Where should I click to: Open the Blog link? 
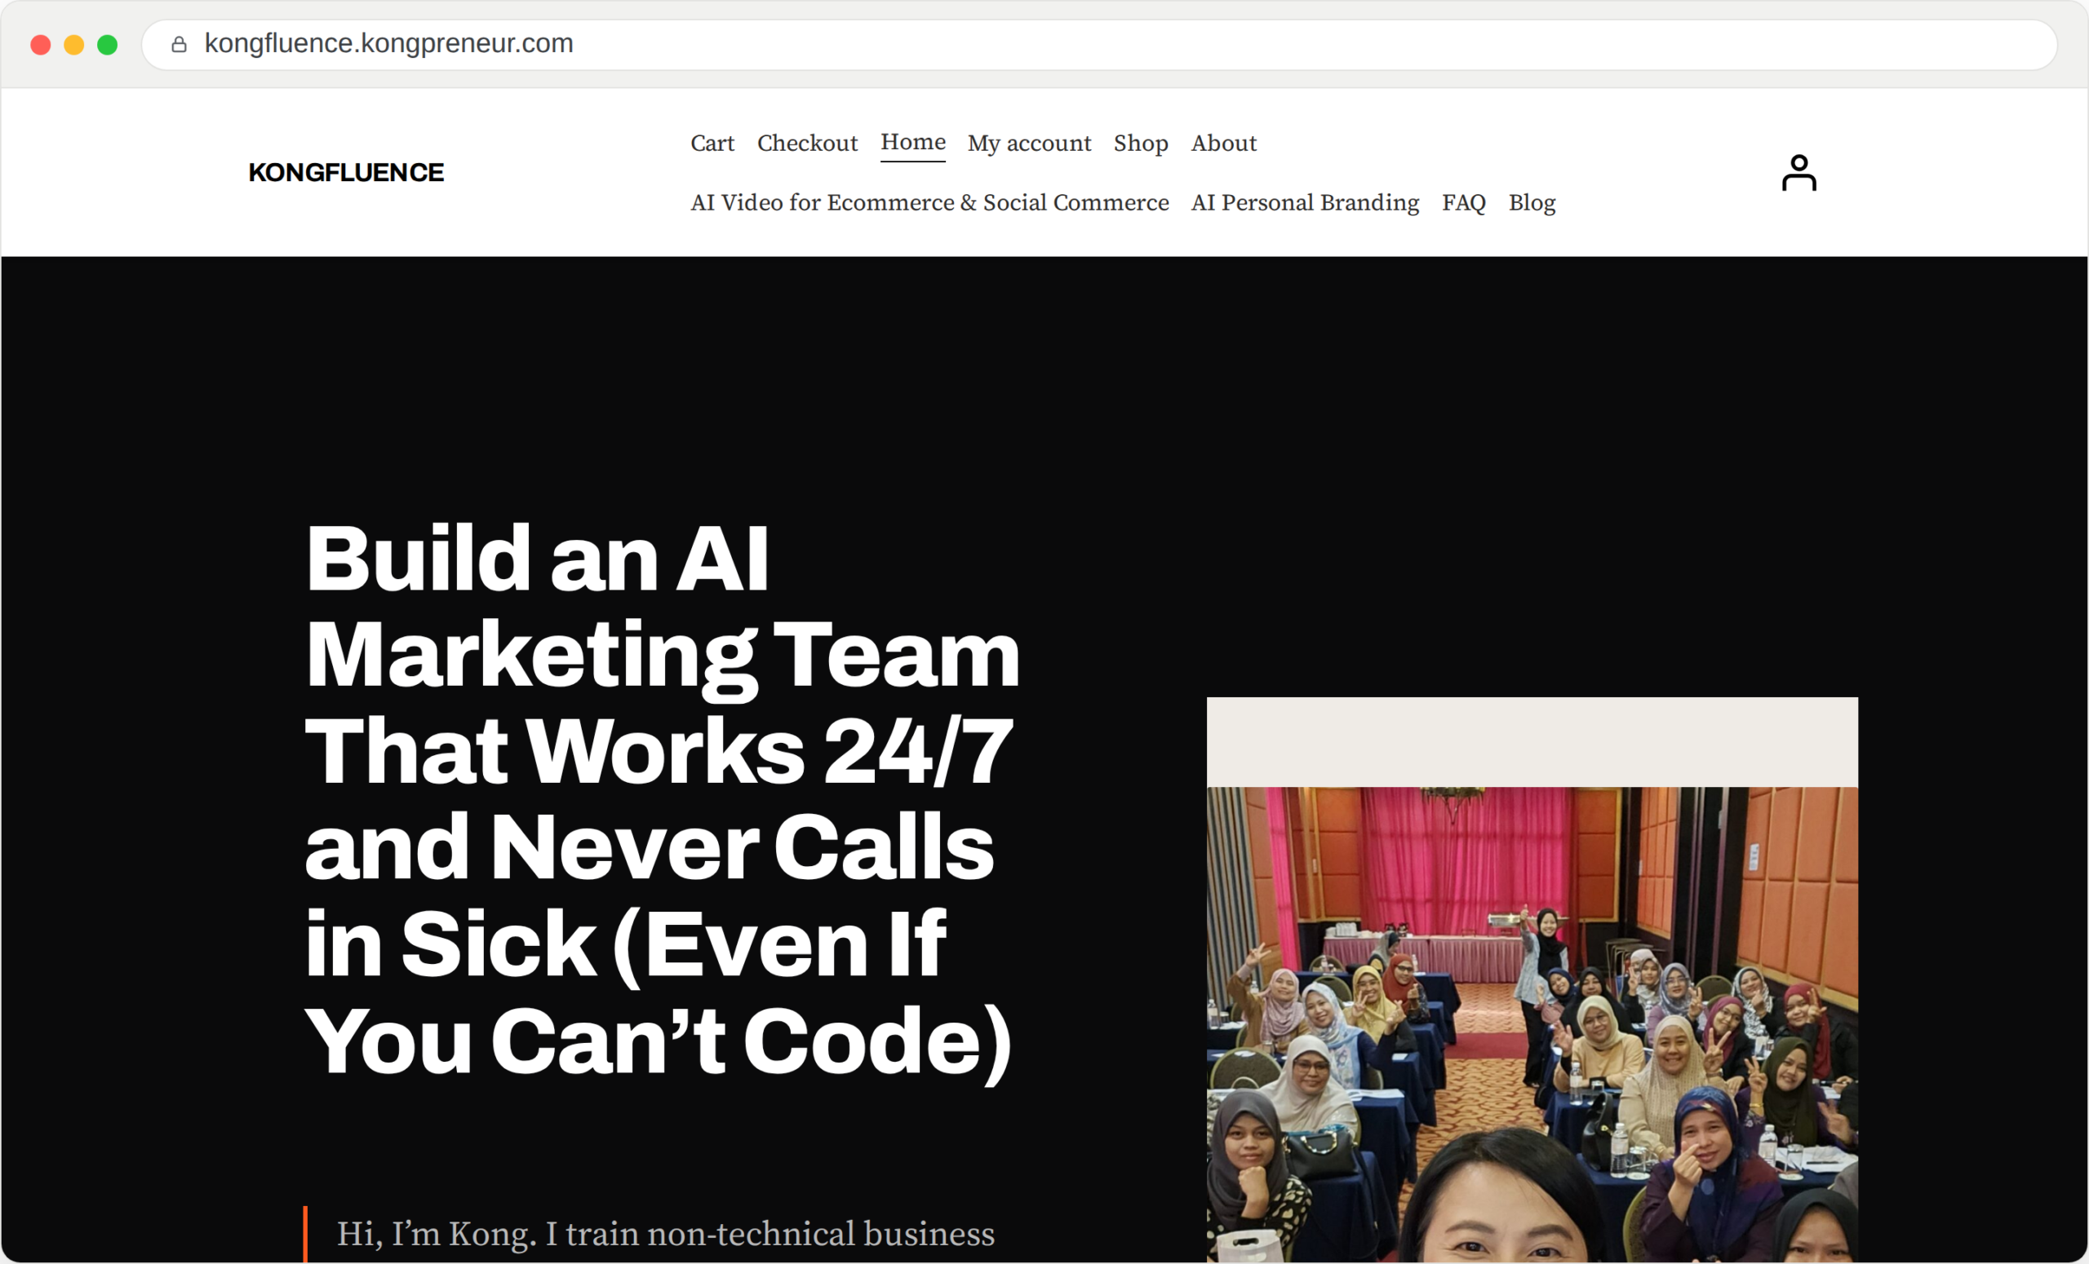[x=1531, y=203]
